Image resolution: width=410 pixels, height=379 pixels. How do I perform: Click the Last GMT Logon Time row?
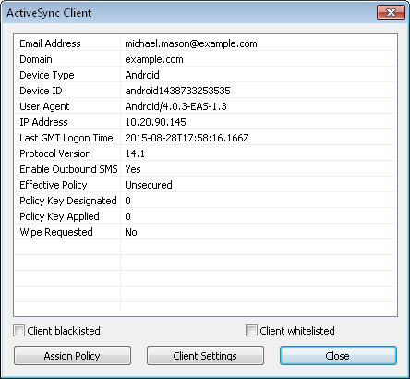point(205,138)
